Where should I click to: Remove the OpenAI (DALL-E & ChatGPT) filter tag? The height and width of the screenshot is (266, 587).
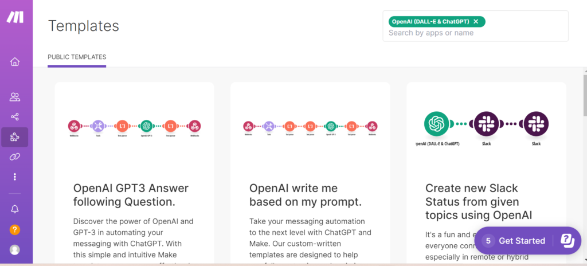[476, 22]
